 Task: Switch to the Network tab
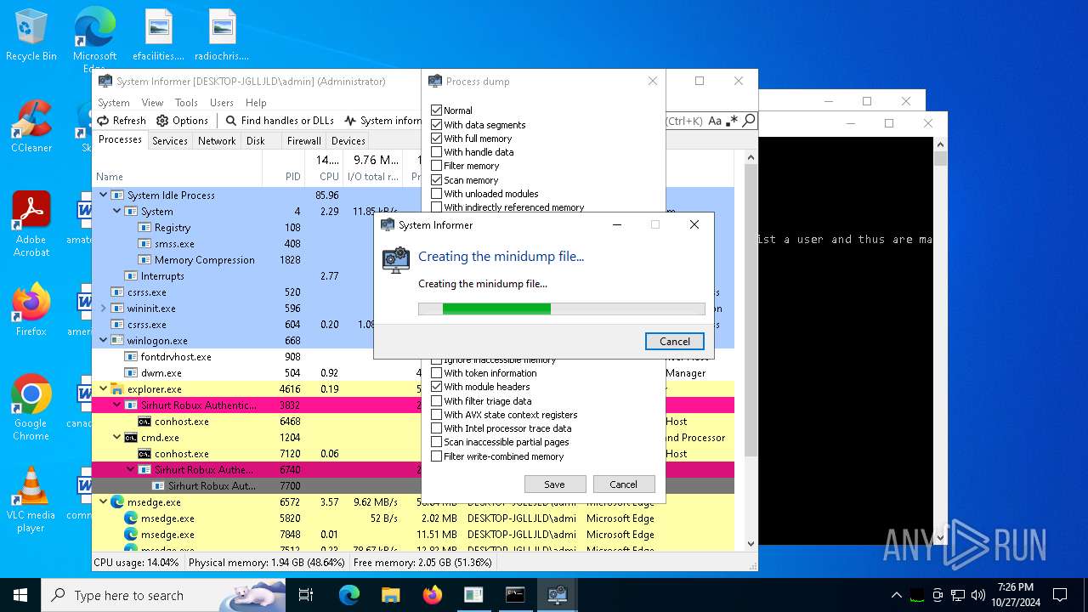tap(217, 141)
